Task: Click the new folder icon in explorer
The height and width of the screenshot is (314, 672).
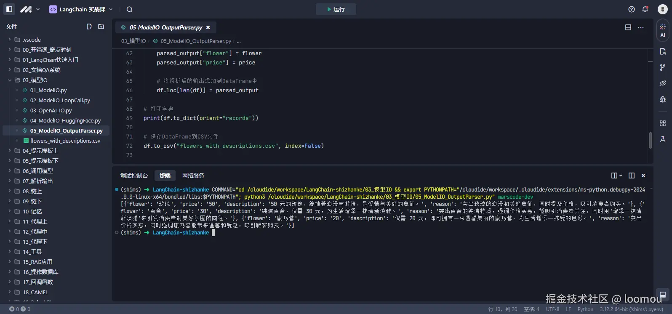Action: (101, 27)
